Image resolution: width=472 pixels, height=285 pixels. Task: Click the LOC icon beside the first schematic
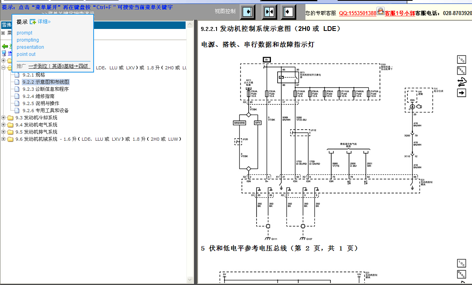coord(461,59)
